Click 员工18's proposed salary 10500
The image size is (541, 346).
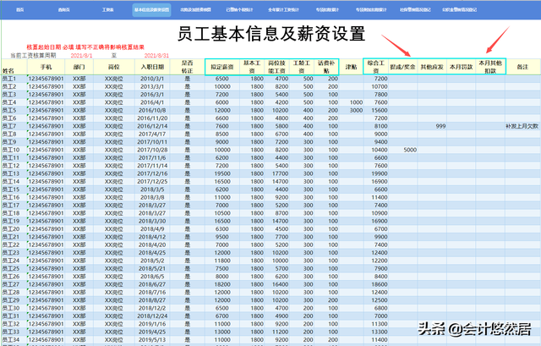(222, 213)
